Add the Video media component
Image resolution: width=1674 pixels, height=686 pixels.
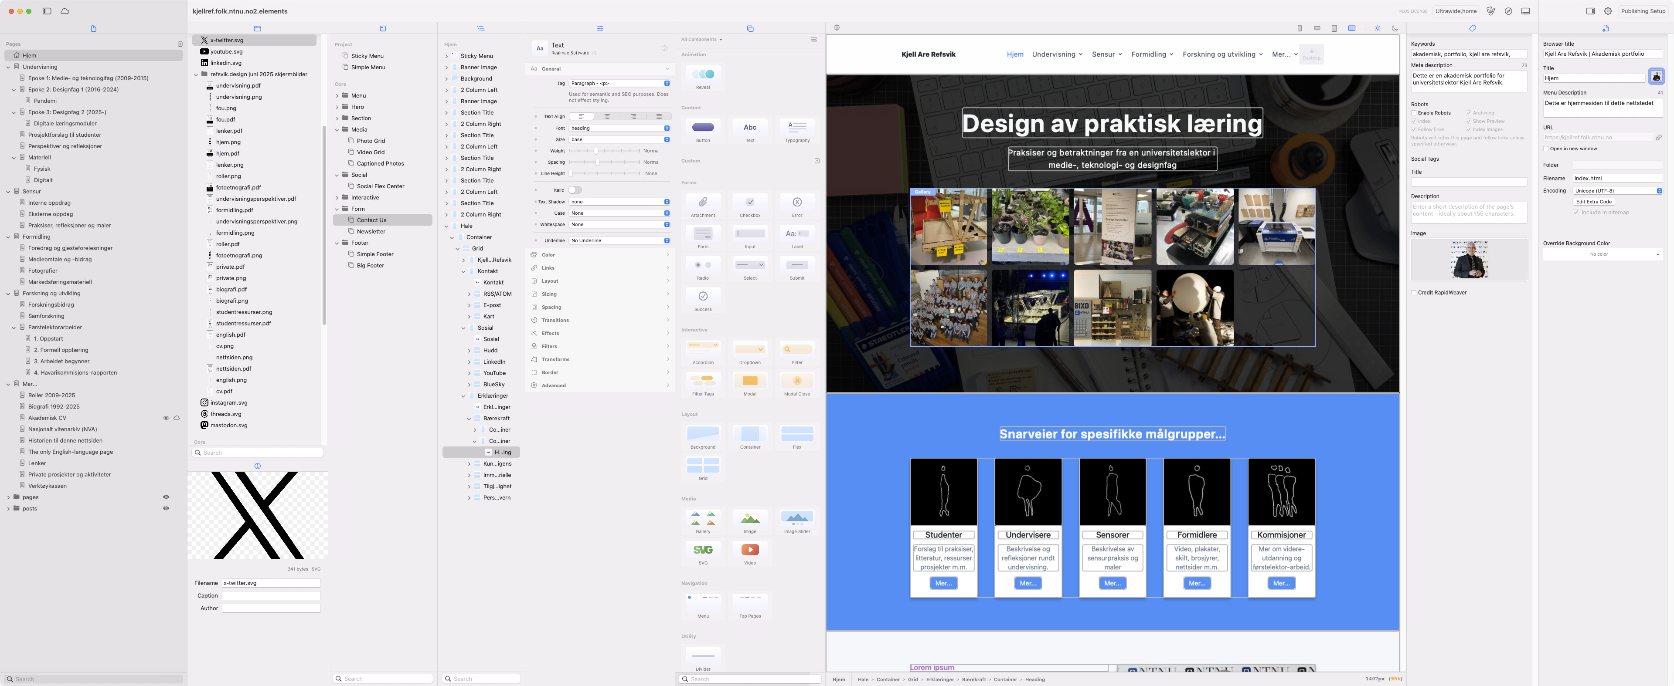tap(750, 552)
